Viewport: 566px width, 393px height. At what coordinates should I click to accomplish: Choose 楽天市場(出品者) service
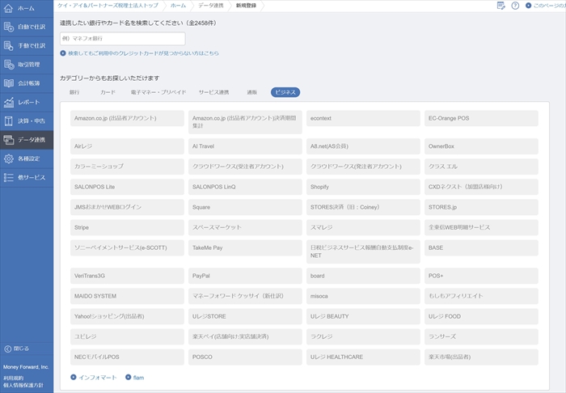pos(481,357)
